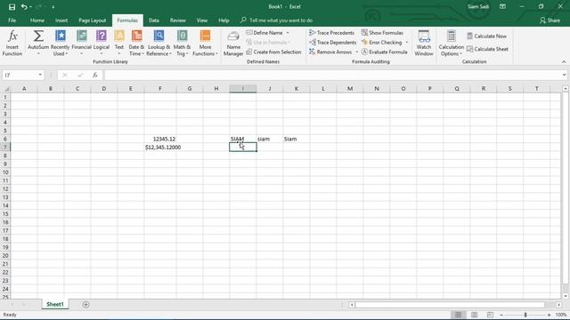
Task: Select the Sheet1 tab
Action: tap(55, 304)
